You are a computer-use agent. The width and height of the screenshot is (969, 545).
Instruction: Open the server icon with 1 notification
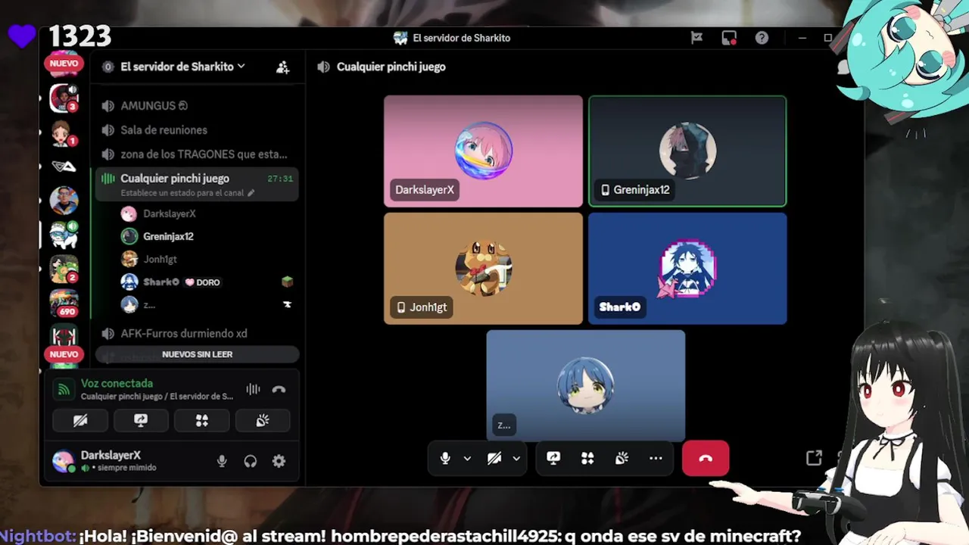(x=63, y=133)
